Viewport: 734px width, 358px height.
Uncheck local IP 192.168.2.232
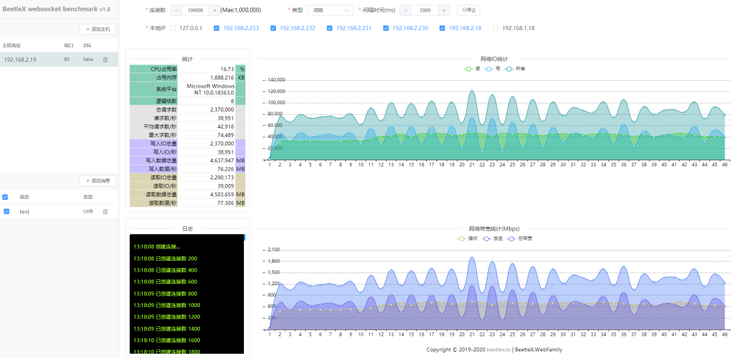point(273,28)
